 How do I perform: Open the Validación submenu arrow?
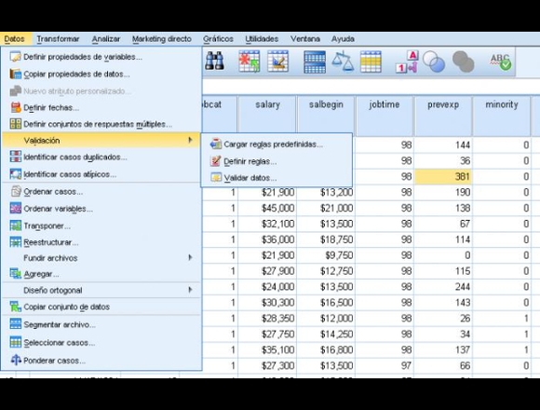tap(190, 140)
